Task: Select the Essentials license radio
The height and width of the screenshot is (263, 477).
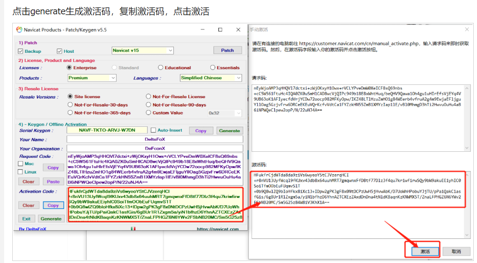Action: pyautogui.click(x=213, y=67)
